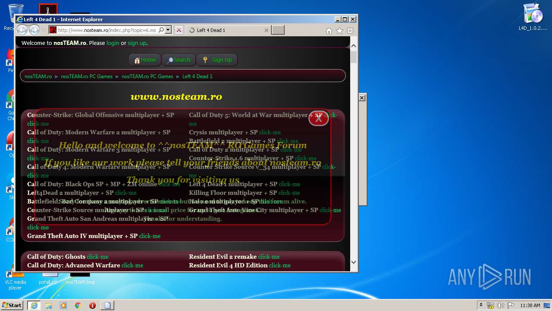Click the login link in welcome bar
552x311 pixels.
113,43
